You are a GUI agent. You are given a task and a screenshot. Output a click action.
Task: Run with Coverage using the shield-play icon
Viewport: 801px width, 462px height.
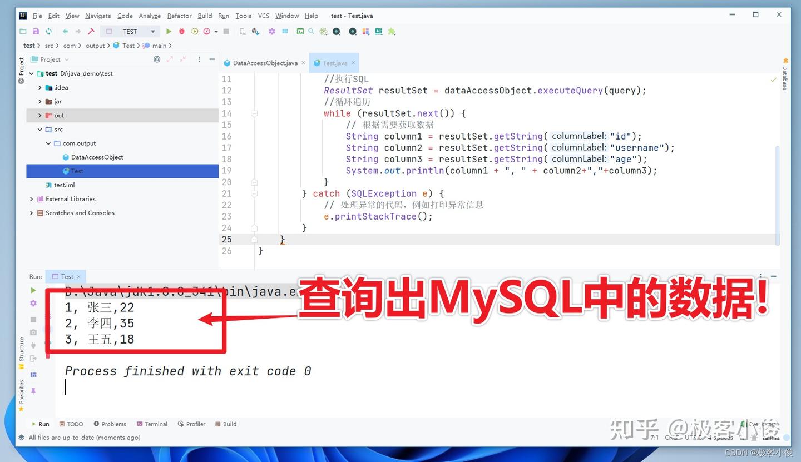coord(194,31)
